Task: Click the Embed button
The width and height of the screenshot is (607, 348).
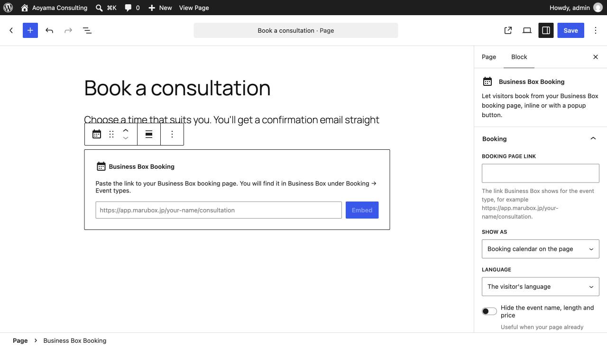Action: pyautogui.click(x=362, y=210)
